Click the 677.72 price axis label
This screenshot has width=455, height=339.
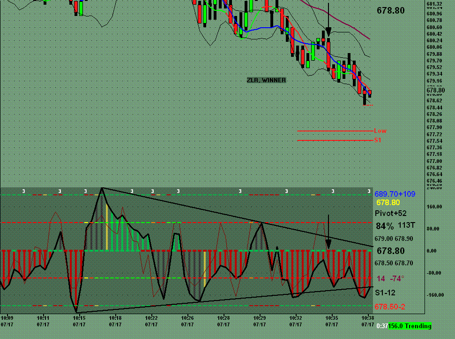coord(434,134)
